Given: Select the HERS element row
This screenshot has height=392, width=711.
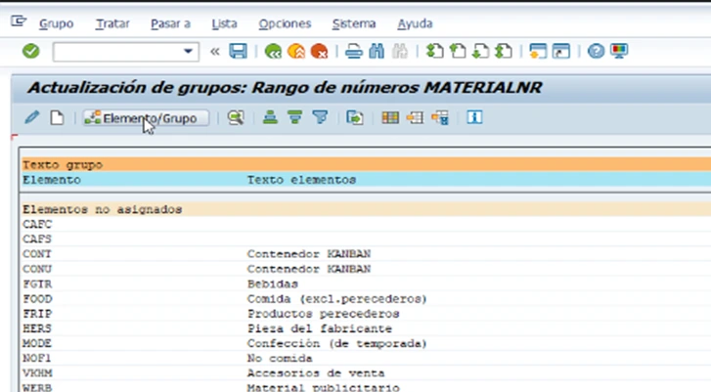Looking at the screenshot, I should click(x=366, y=328).
